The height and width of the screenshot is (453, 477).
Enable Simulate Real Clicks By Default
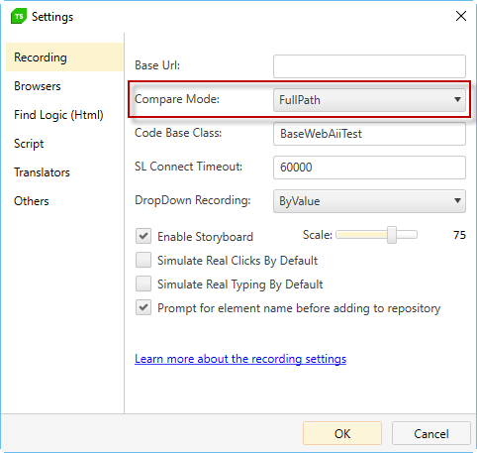pos(143,260)
